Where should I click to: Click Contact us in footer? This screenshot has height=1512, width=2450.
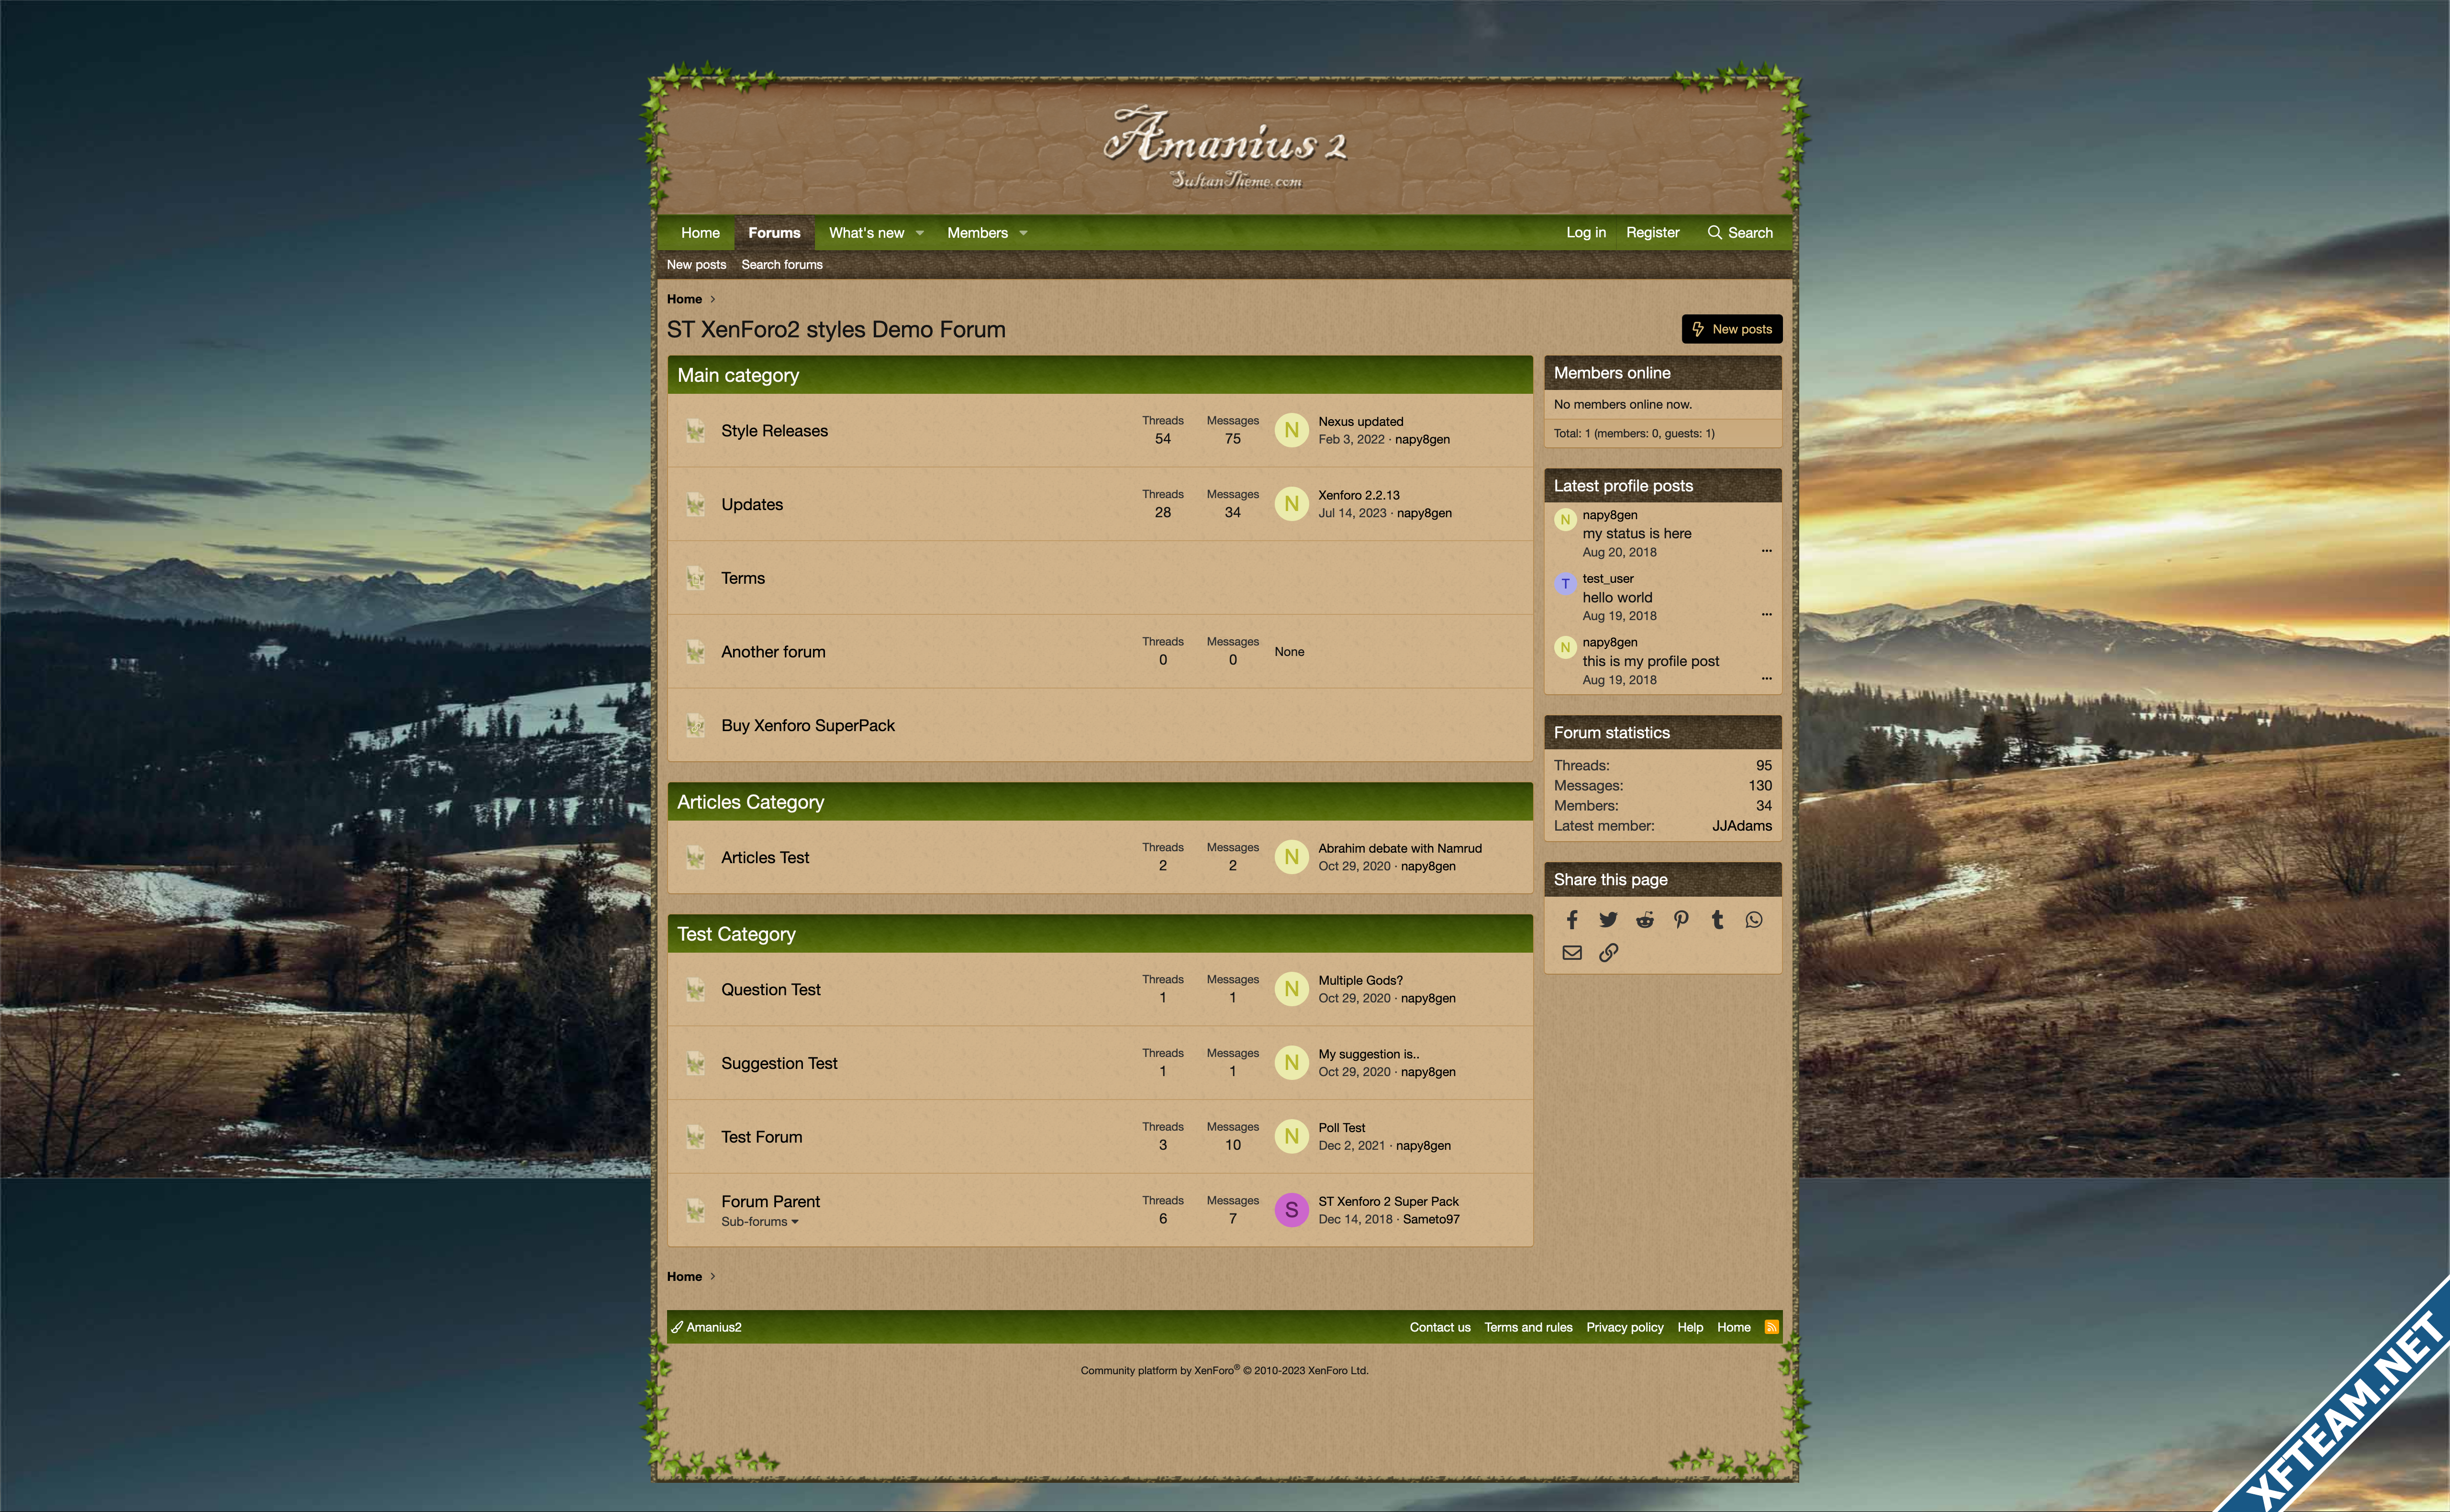tap(1440, 1327)
